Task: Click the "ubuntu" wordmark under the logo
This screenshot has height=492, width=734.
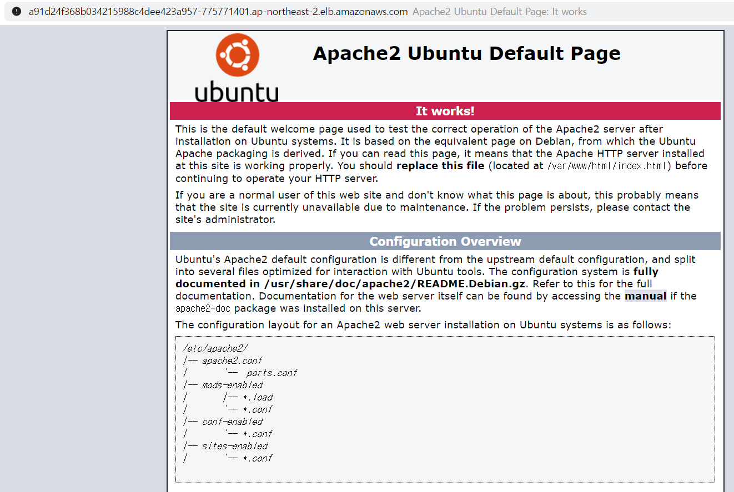Action: [237, 92]
